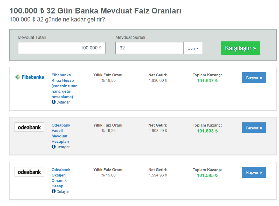The height and width of the screenshot is (206, 279).
Task: Open Fibabanka Kiraz Hesap link
Action: pyautogui.click(x=64, y=86)
